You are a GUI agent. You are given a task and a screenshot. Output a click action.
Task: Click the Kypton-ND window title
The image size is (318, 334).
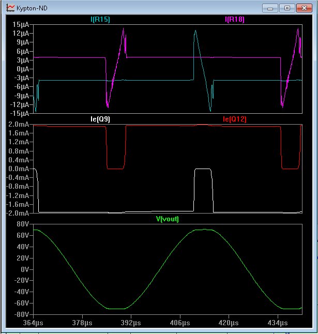pos(32,8)
